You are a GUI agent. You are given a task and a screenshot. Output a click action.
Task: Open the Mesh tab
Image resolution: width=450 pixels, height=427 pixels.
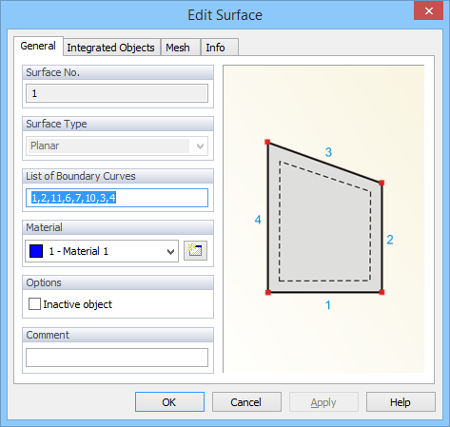178,48
